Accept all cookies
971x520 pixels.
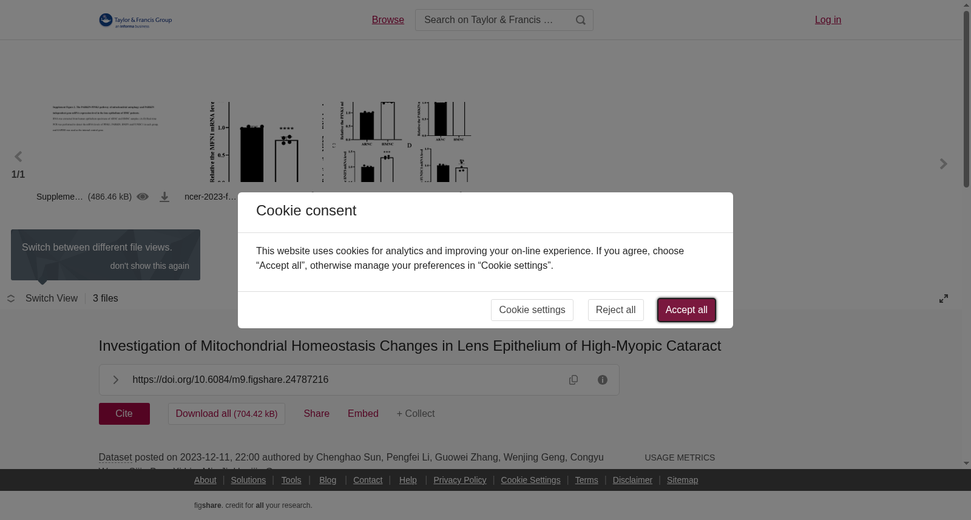click(686, 310)
